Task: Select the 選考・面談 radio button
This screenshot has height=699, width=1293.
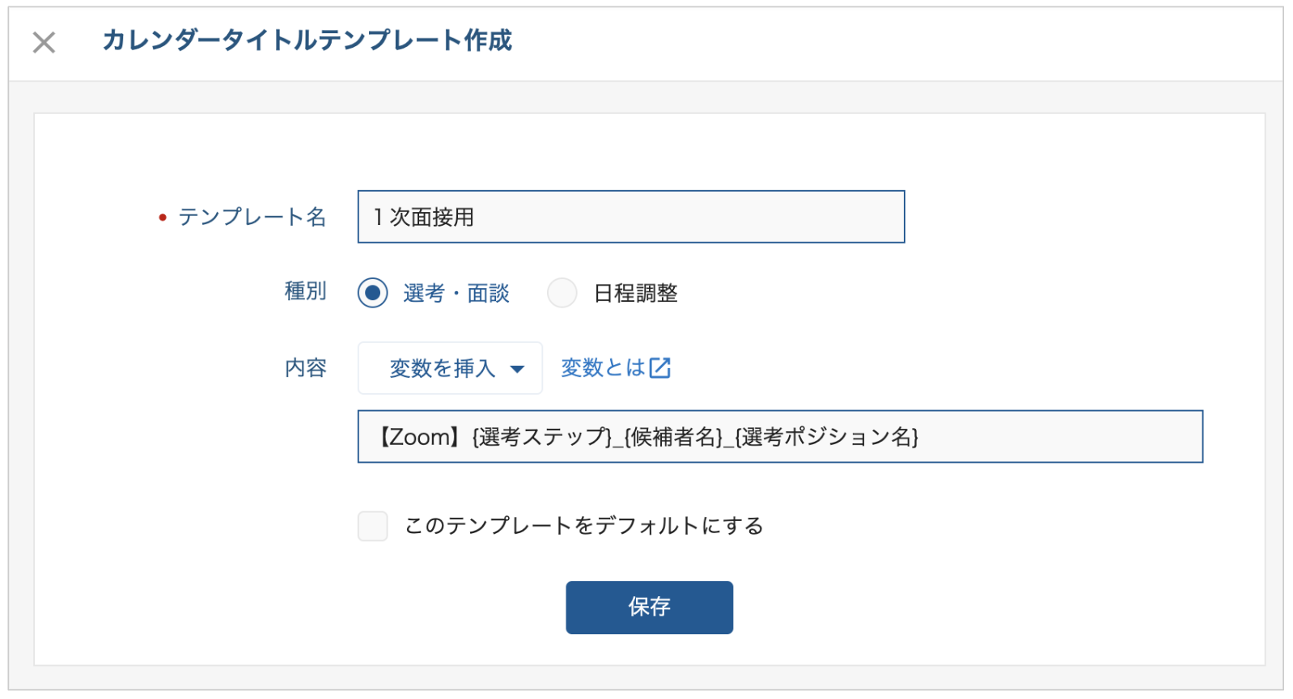Action: pos(372,293)
